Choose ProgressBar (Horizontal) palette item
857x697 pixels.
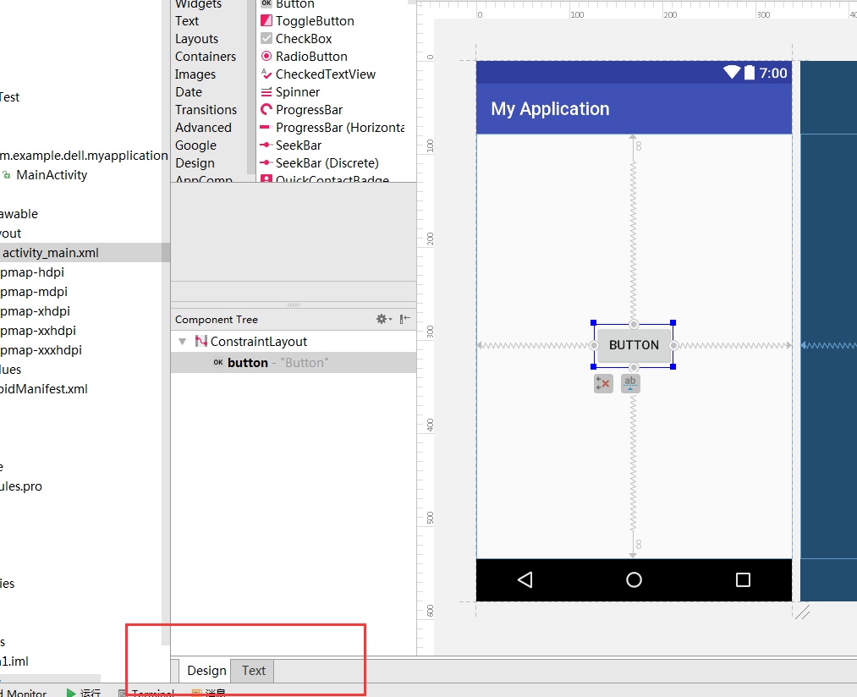tap(332, 128)
